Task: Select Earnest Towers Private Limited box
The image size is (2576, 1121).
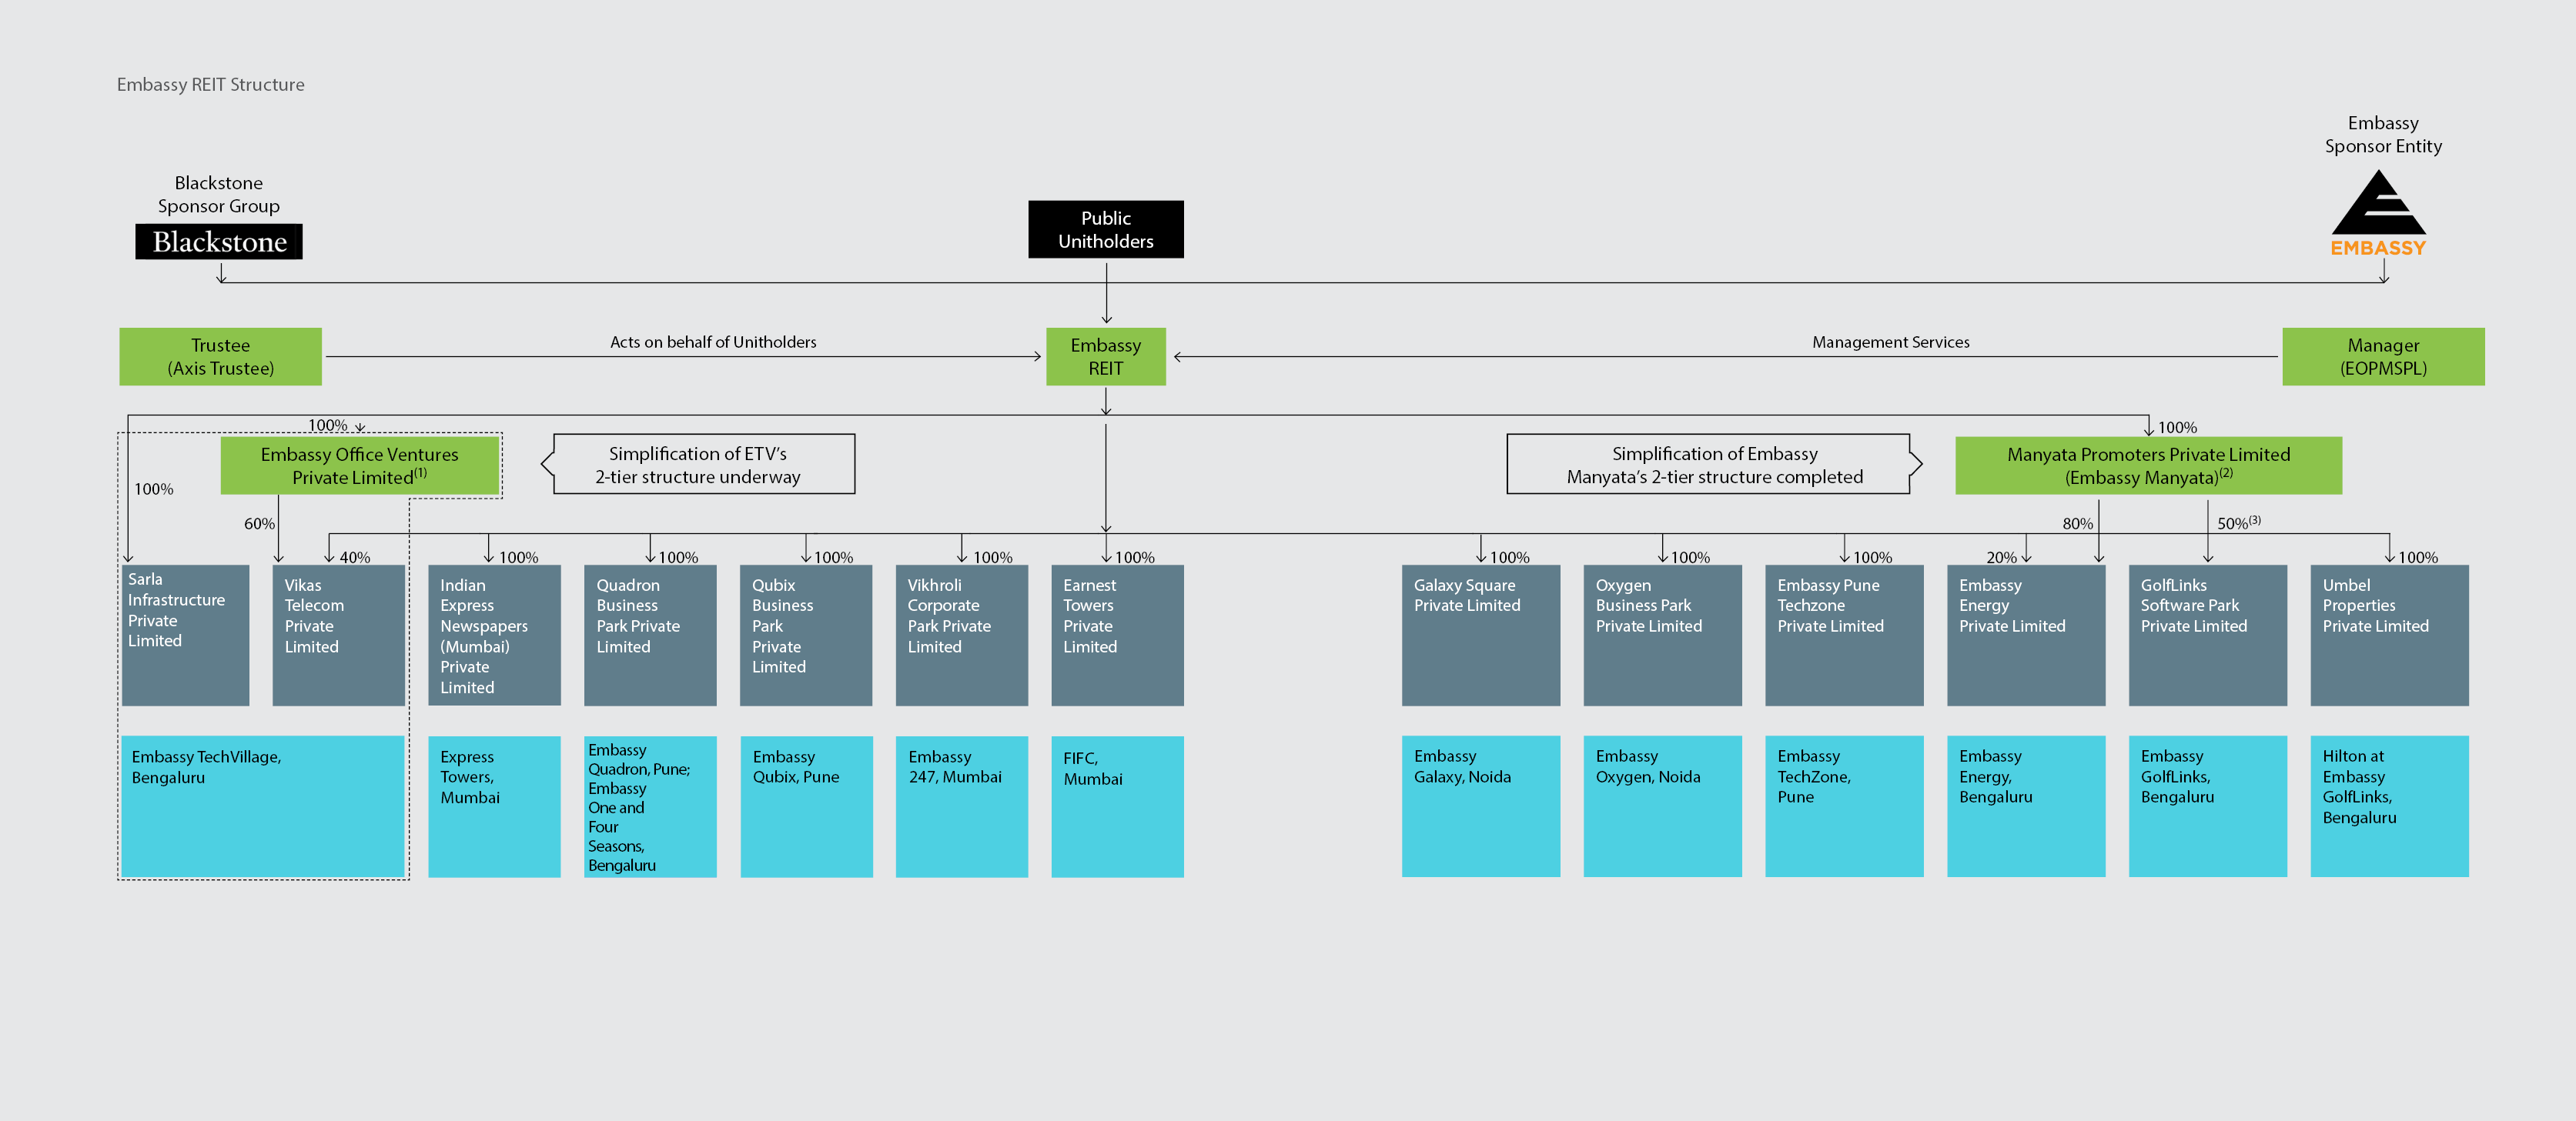Action: pos(1118,636)
